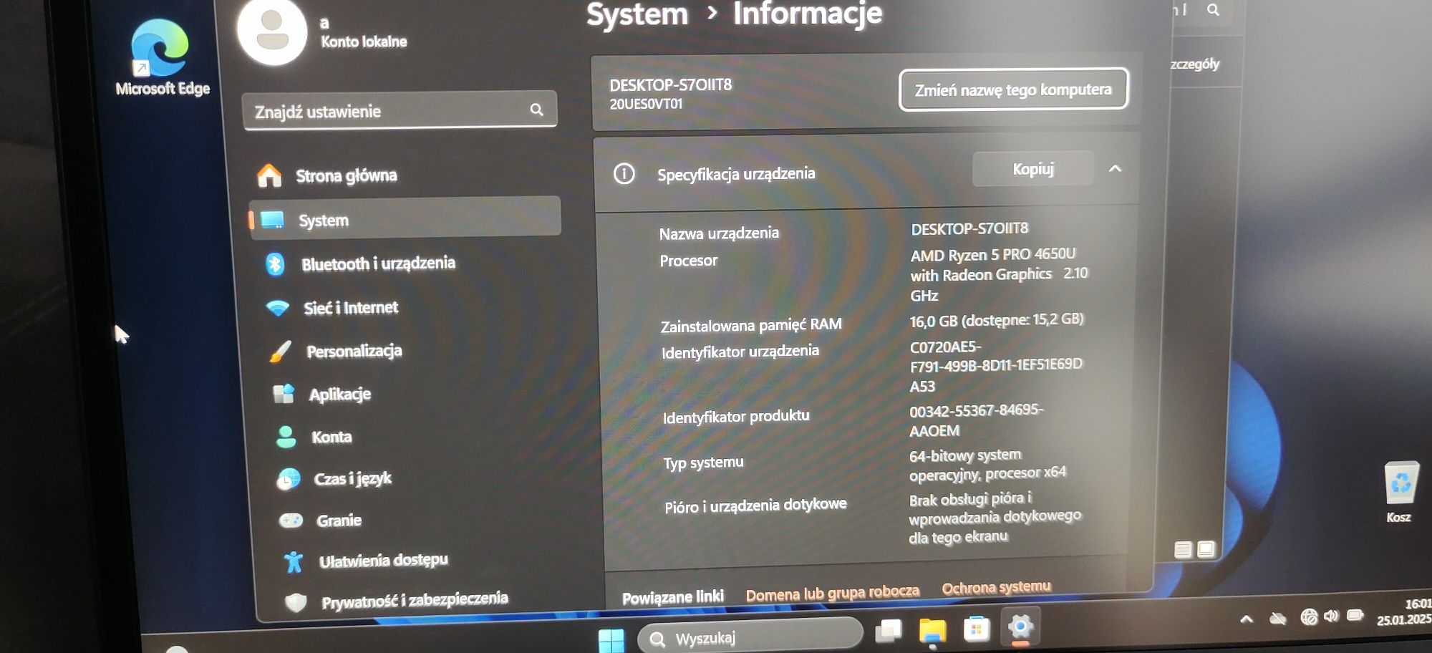Click search icon in background window

[1212, 9]
